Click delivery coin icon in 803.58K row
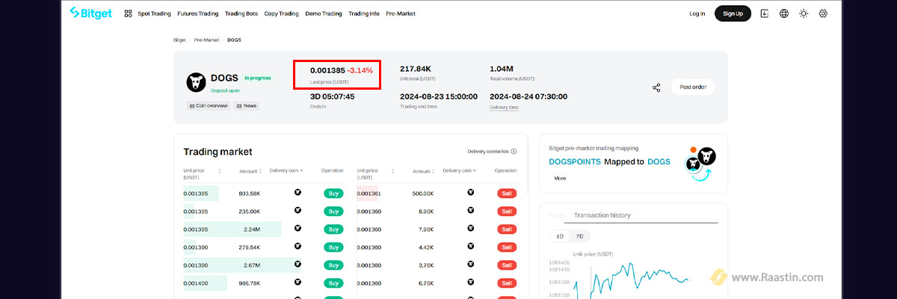 coord(298,193)
